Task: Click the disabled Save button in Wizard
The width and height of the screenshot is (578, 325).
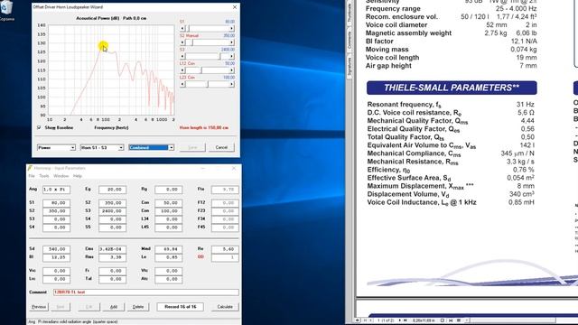Action: [192, 147]
